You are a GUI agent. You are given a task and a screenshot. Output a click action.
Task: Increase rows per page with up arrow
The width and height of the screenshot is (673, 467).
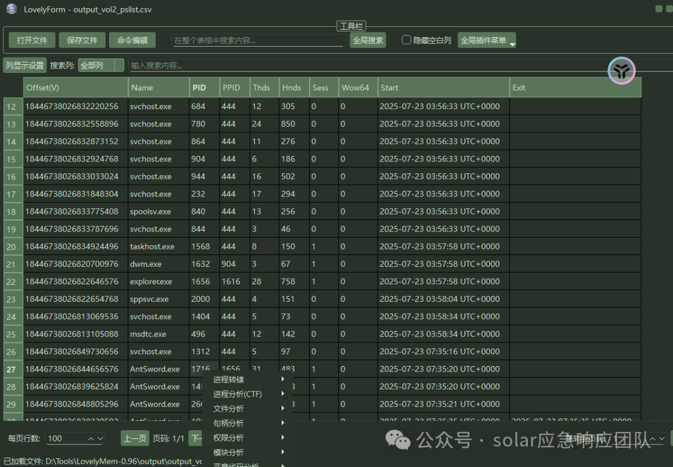[x=91, y=438]
